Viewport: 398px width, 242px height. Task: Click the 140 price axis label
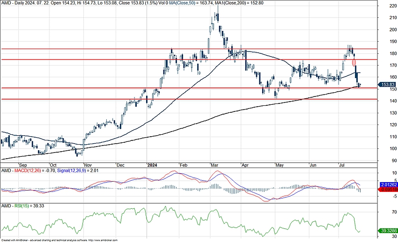tap(393, 101)
